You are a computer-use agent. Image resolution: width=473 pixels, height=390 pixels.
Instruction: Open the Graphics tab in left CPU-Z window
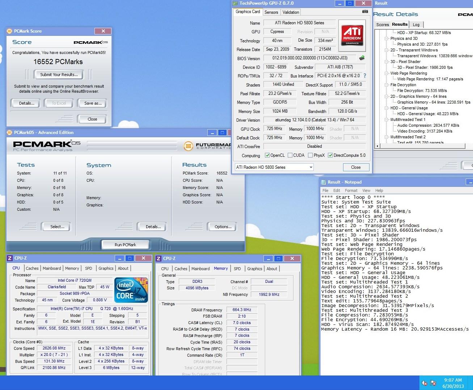106,268
